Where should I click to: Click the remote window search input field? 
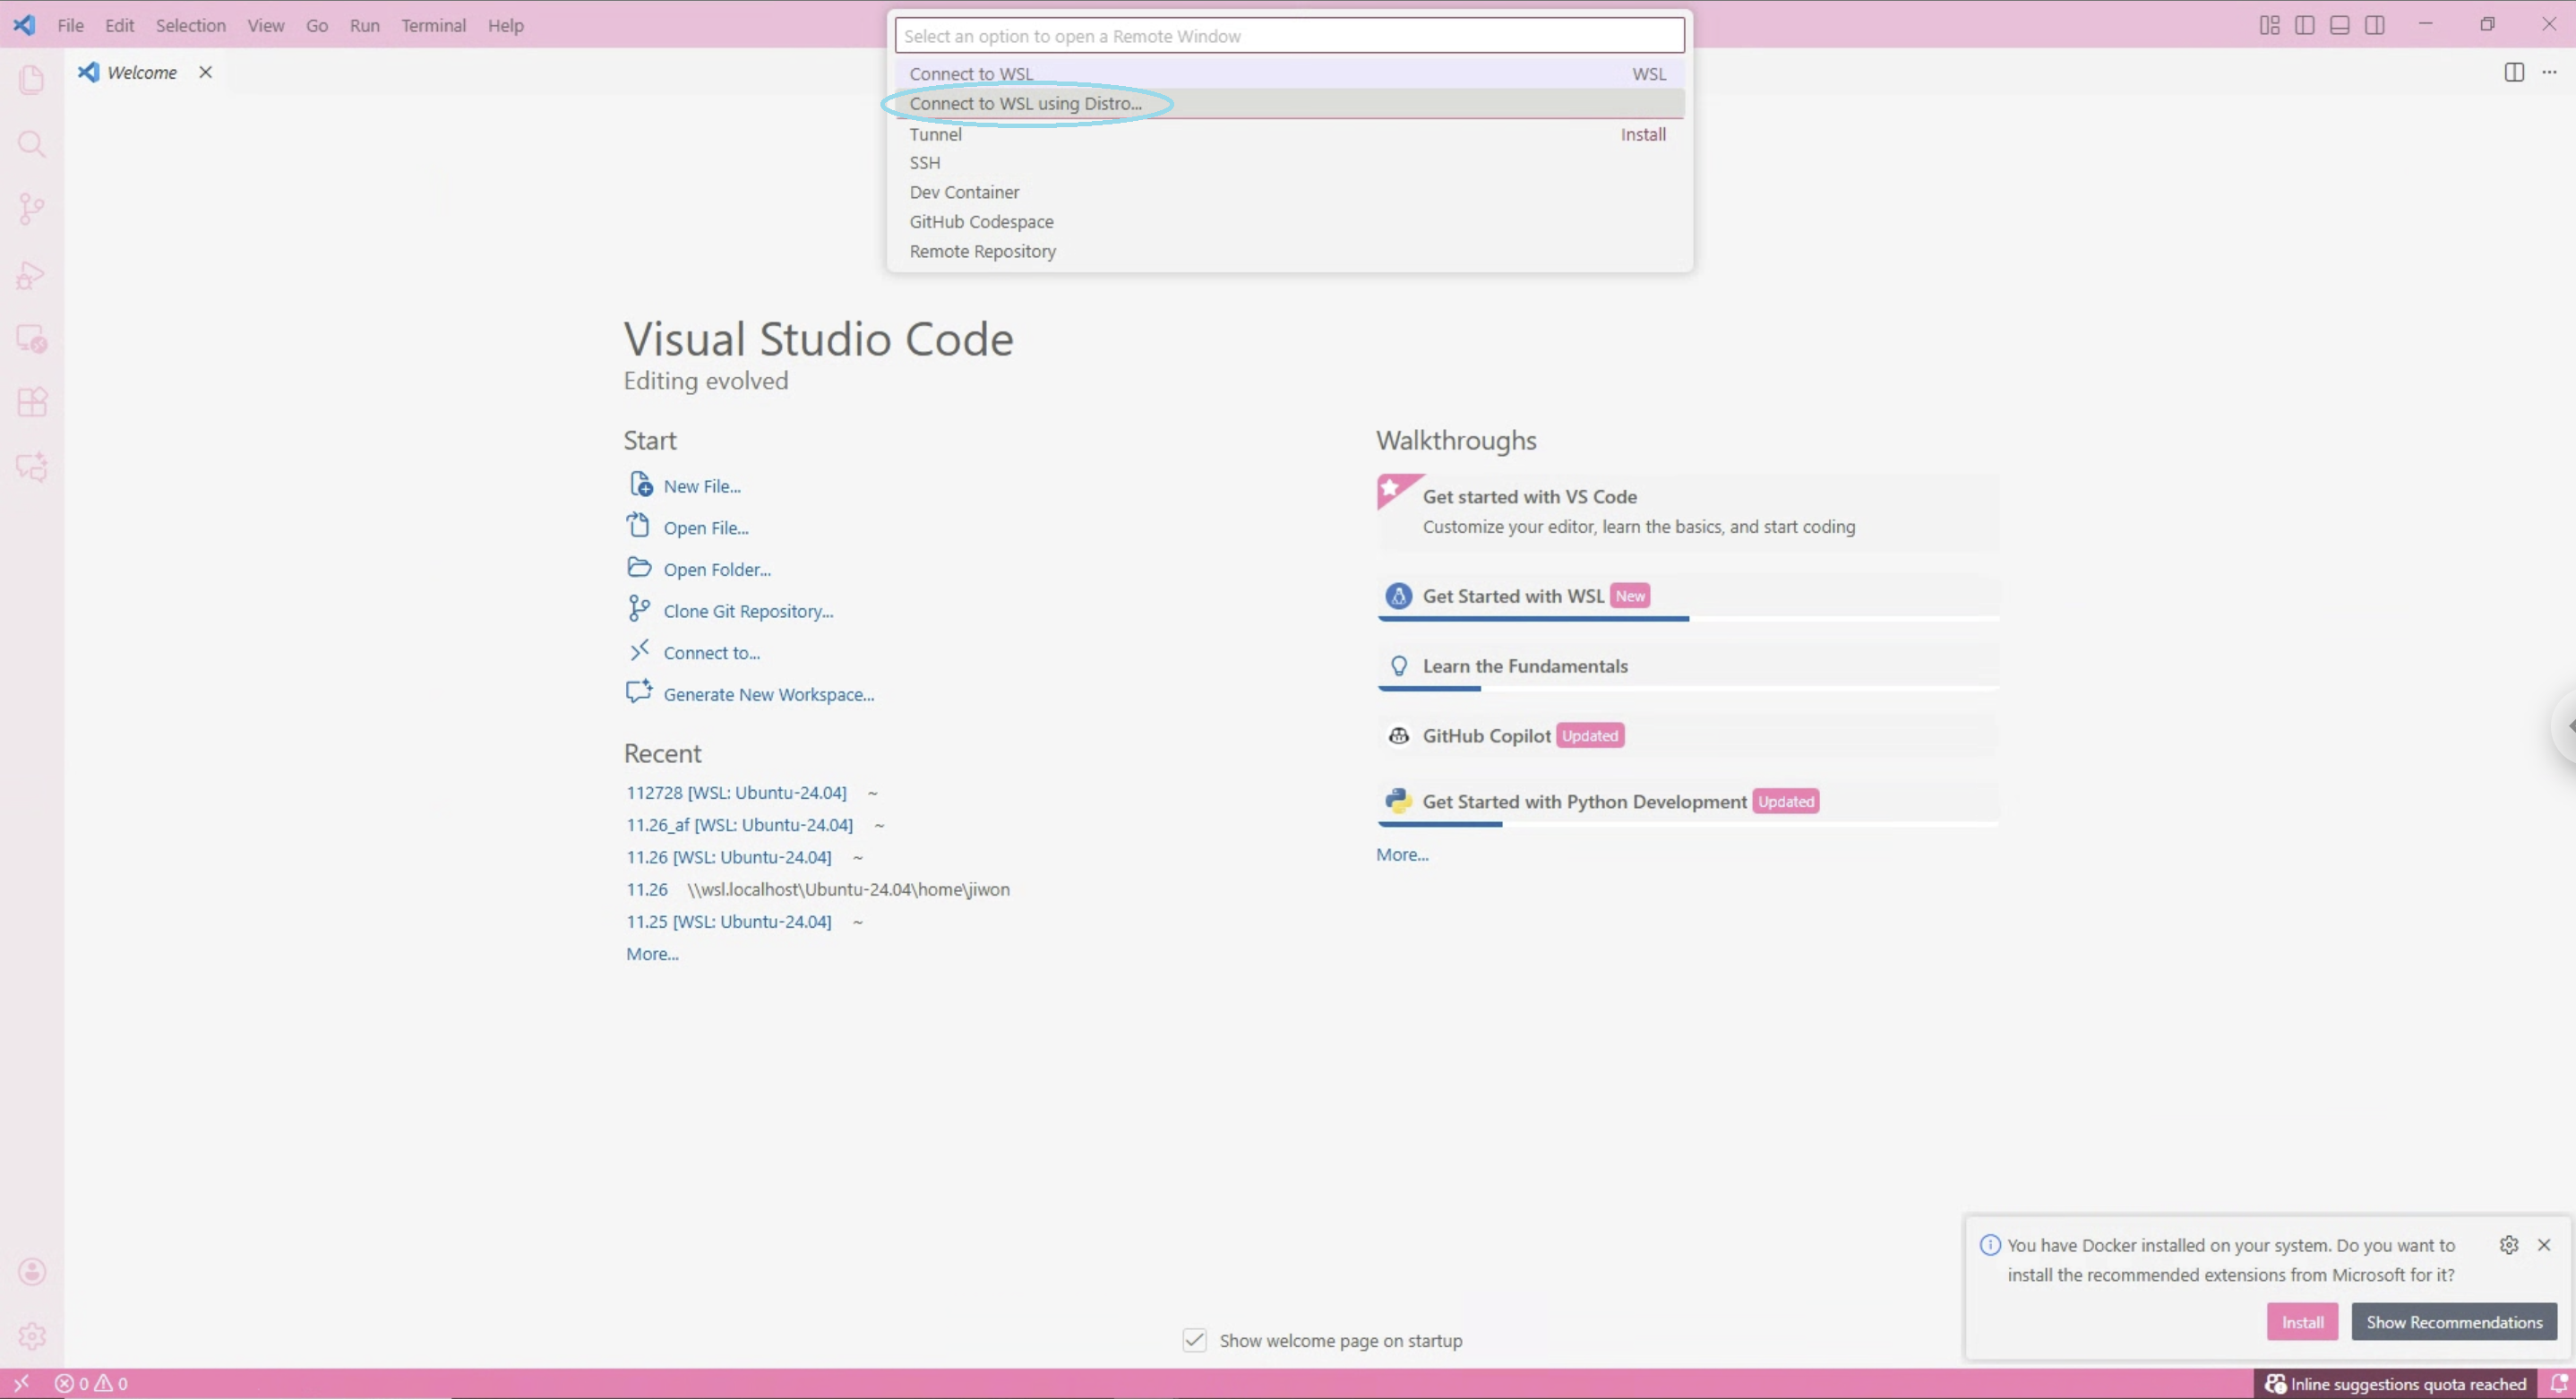[1288, 36]
